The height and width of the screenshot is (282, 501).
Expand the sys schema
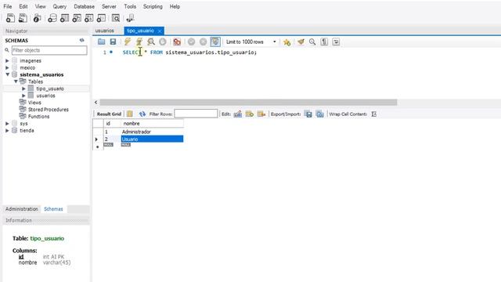(x=7, y=124)
